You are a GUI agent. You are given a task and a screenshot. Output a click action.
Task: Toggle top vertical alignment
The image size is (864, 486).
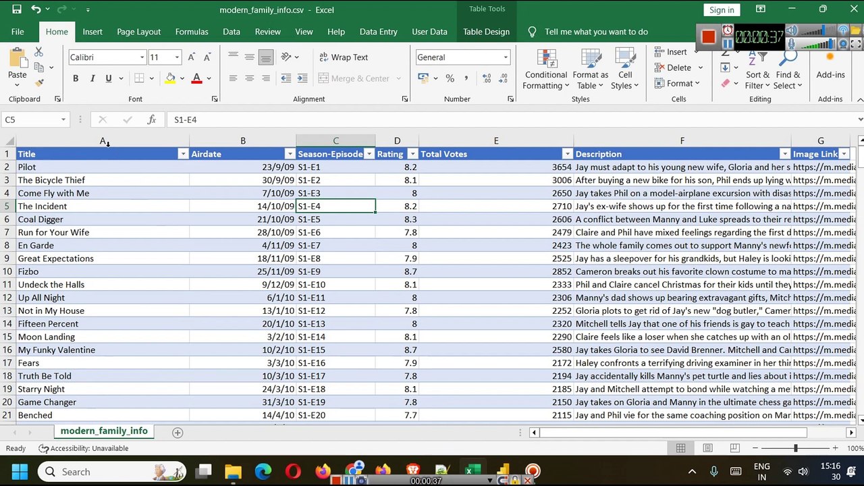tap(233, 57)
